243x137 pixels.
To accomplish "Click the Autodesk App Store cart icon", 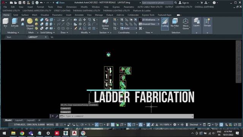I will coord(202,3).
